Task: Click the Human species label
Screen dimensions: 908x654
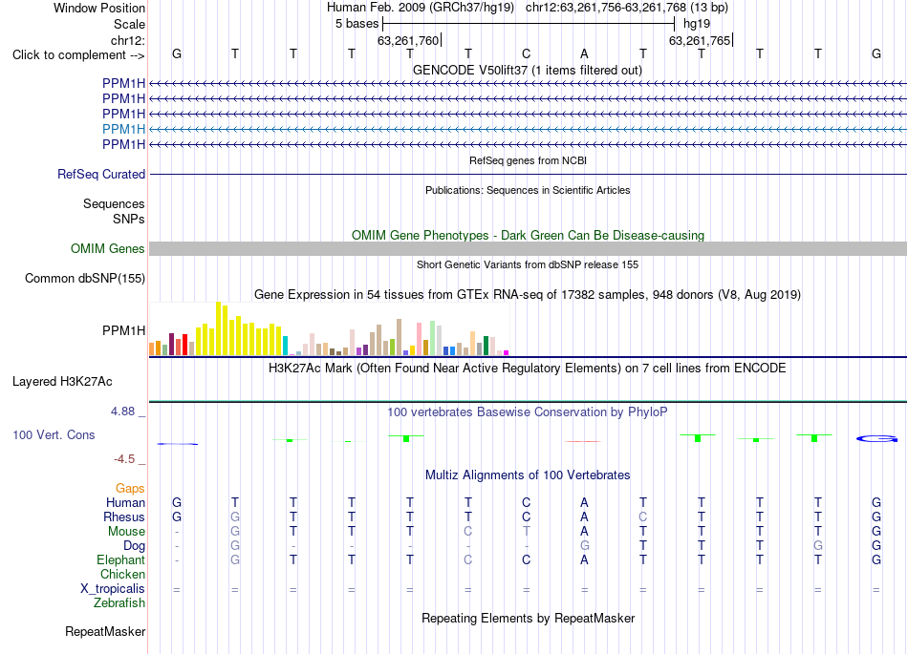Action: pos(125,502)
